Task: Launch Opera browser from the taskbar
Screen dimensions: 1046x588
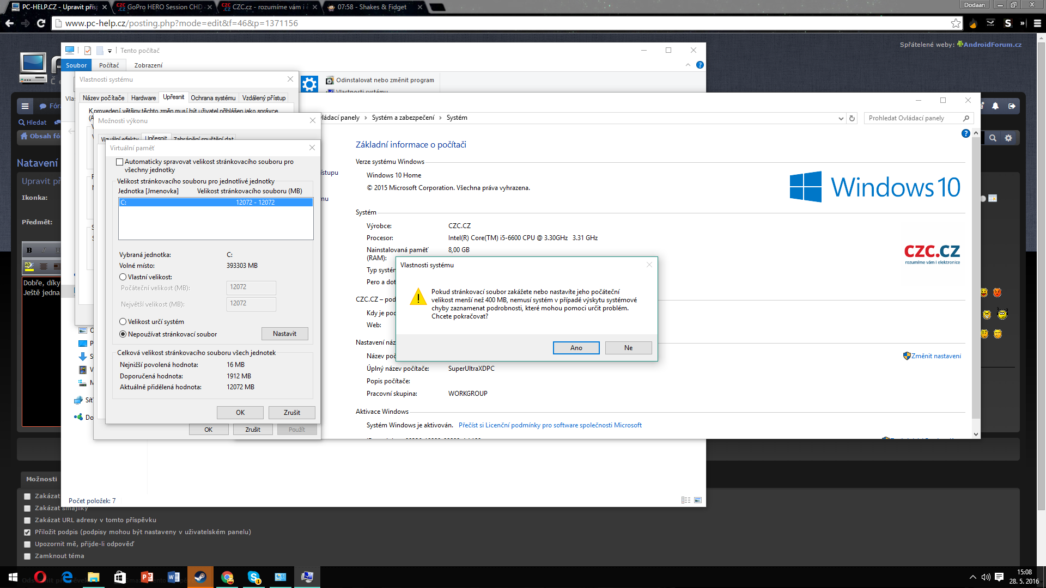Action: click(40, 577)
